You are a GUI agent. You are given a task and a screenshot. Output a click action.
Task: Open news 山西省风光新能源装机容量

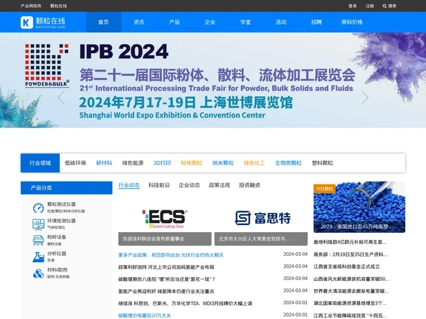click(x=351, y=279)
